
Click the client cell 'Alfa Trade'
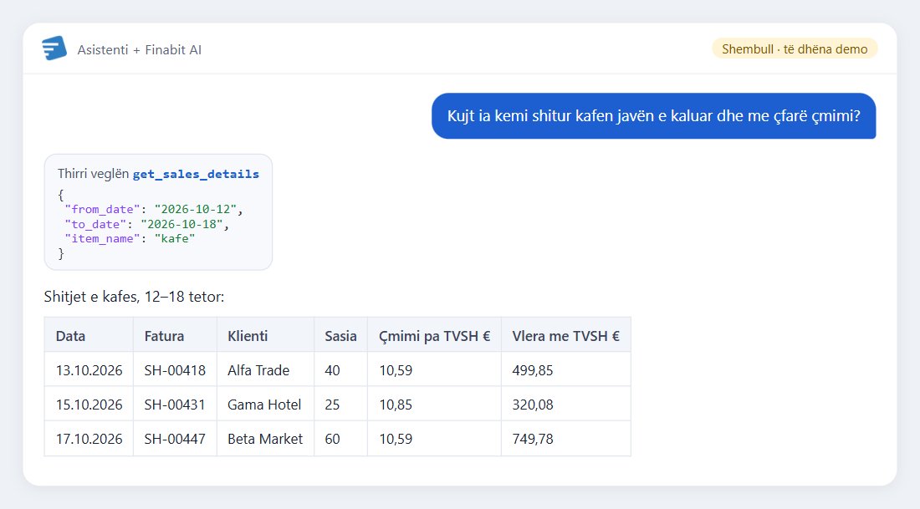[266, 370]
